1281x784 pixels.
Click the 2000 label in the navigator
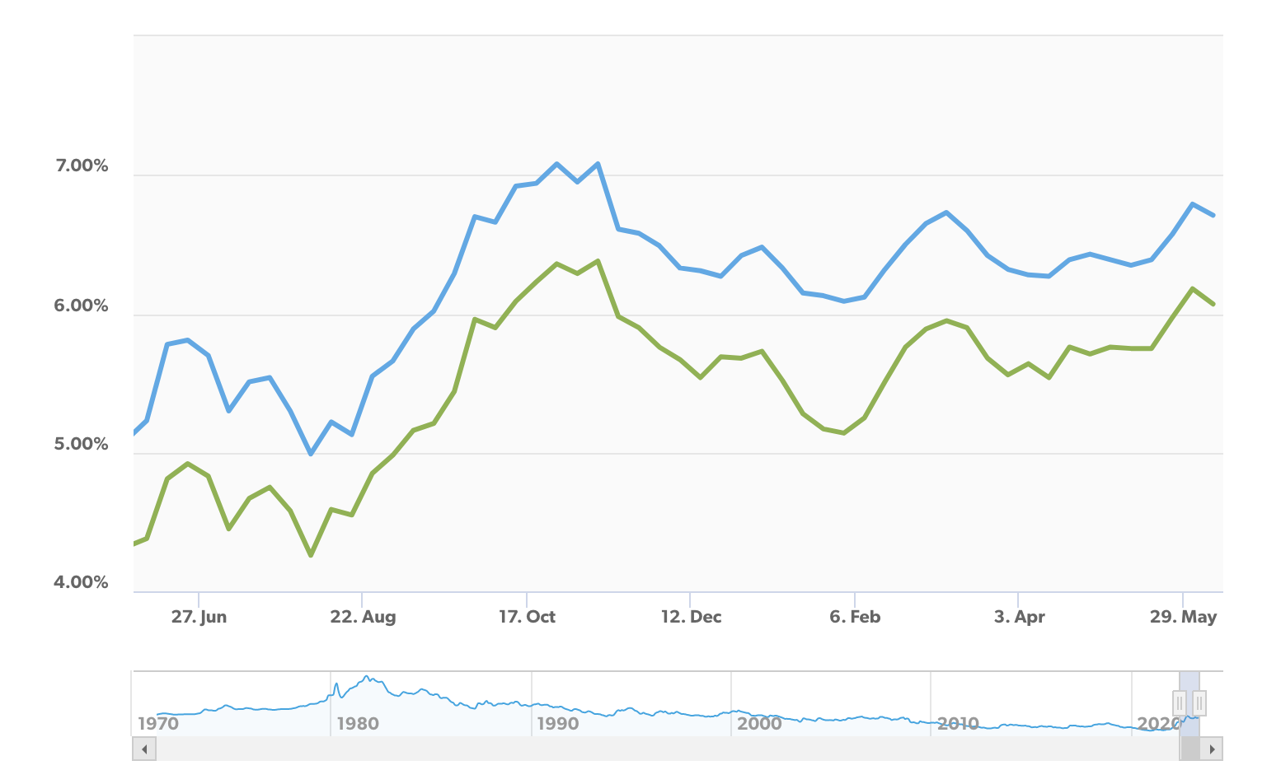click(759, 724)
